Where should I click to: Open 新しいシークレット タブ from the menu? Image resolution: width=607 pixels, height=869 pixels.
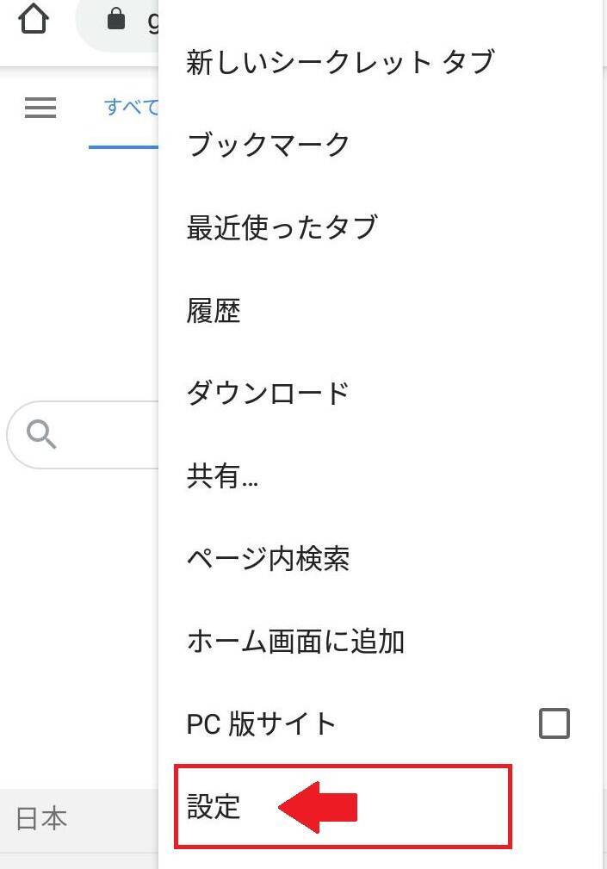tap(340, 62)
